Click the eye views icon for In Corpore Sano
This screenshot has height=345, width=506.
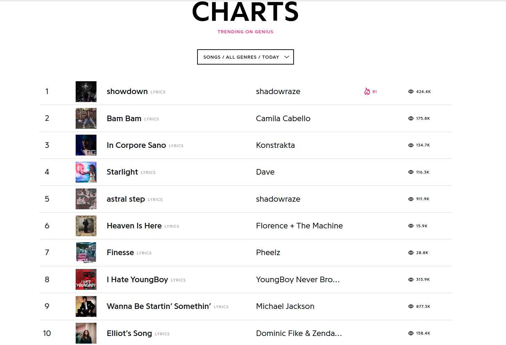[411, 145]
